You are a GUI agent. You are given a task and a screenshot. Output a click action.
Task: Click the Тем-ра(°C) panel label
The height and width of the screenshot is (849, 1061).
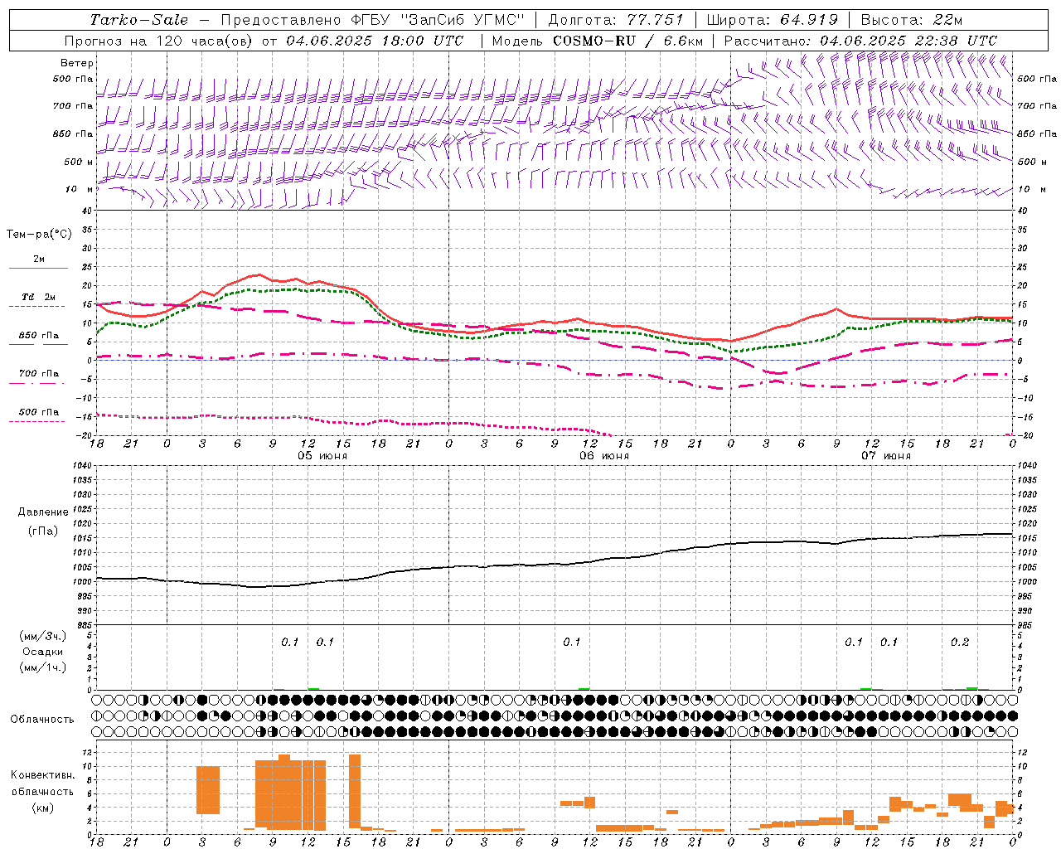coord(39,235)
